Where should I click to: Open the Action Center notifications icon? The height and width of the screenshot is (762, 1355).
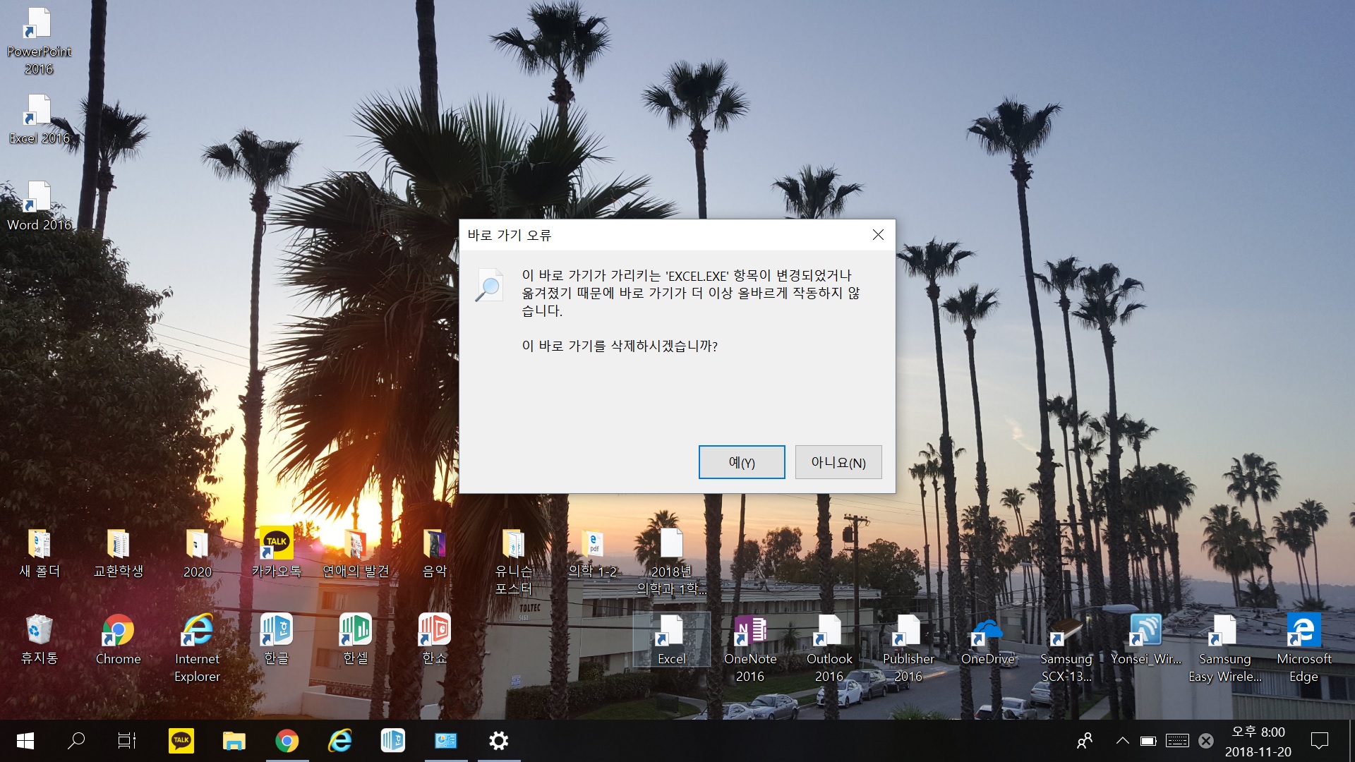point(1319,741)
